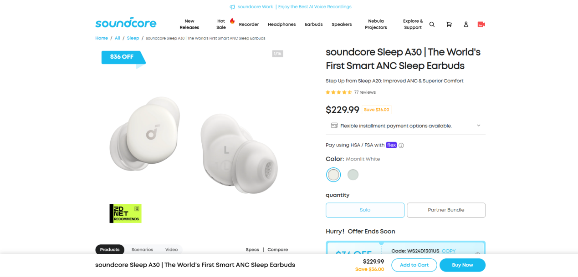Copy the WS24D1301US coupon code
The width and height of the screenshot is (578, 277).
(x=449, y=251)
